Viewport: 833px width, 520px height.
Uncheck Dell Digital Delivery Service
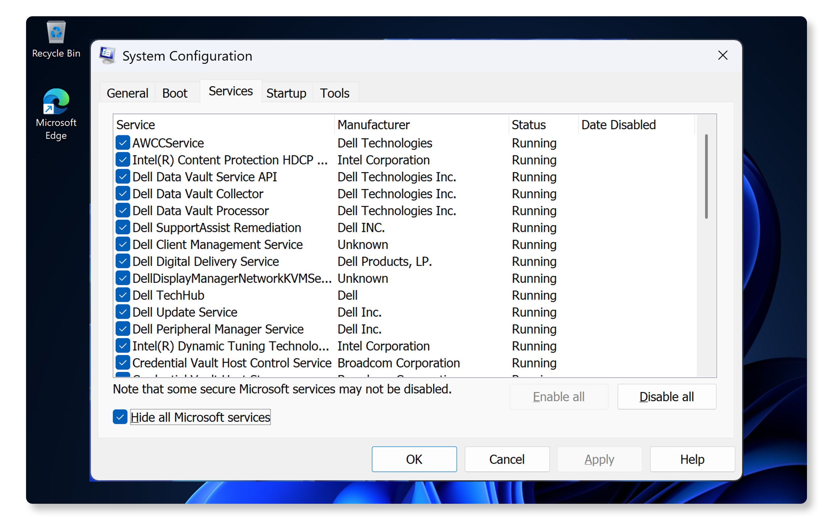pyautogui.click(x=123, y=261)
